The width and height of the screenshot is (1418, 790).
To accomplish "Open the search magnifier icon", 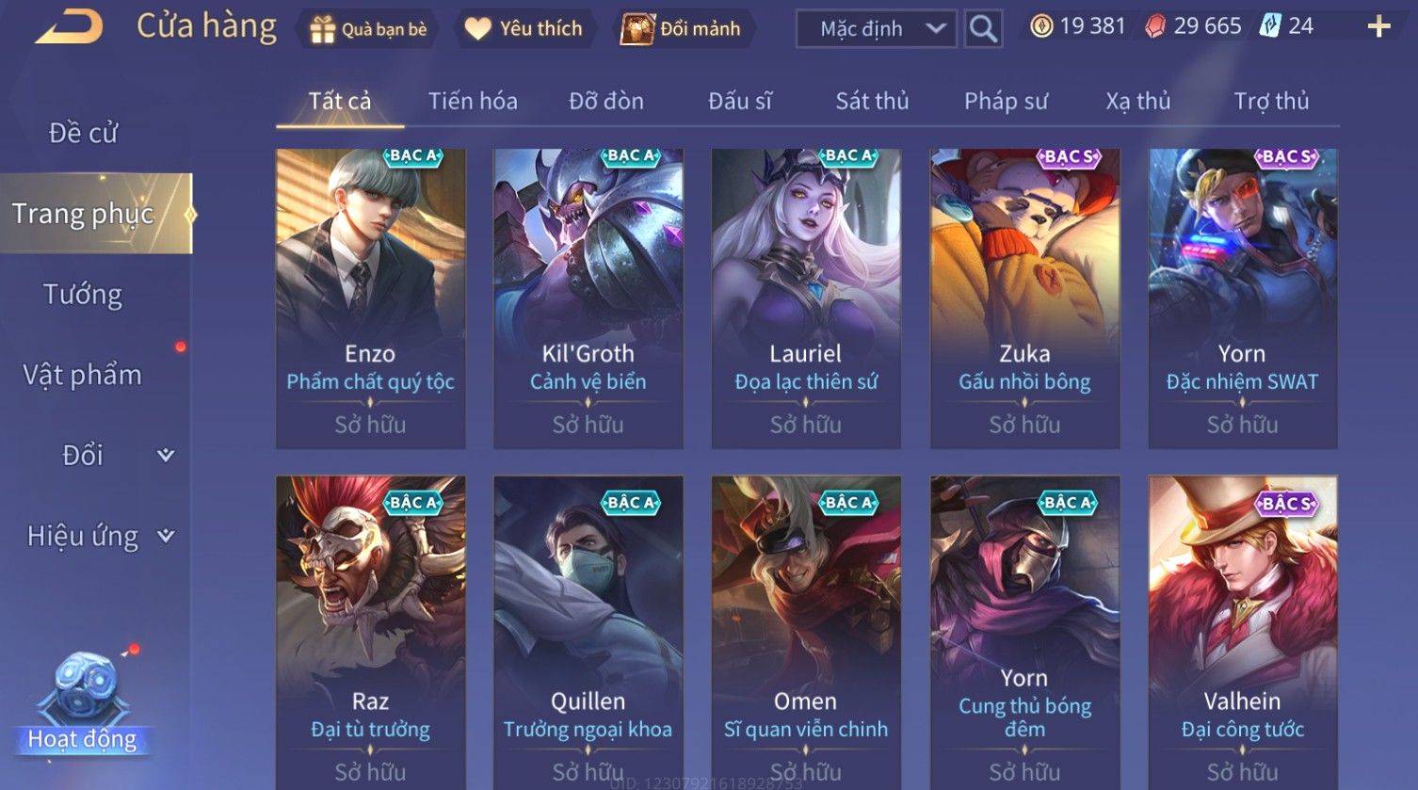I will point(983,29).
